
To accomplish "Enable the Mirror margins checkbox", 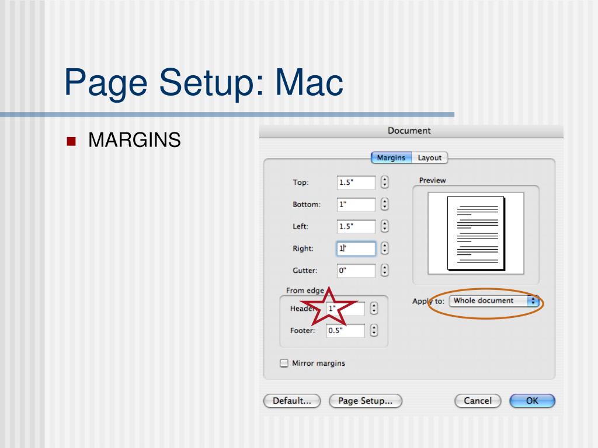I will 284,363.
